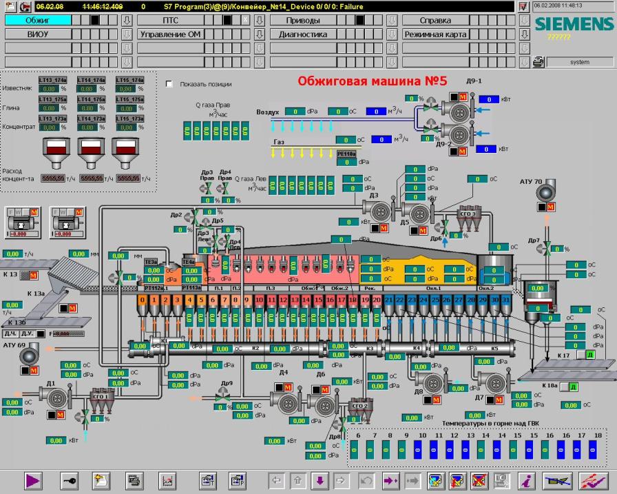Open the trend chart icon in bottom toolbar
The height and width of the screenshot is (494, 617).
point(167,481)
